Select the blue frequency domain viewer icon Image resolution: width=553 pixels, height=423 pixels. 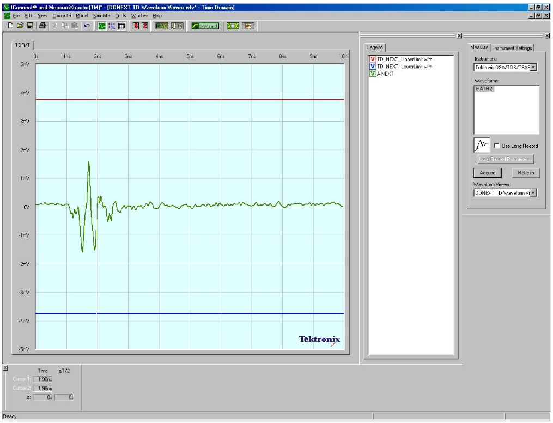point(112,26)
